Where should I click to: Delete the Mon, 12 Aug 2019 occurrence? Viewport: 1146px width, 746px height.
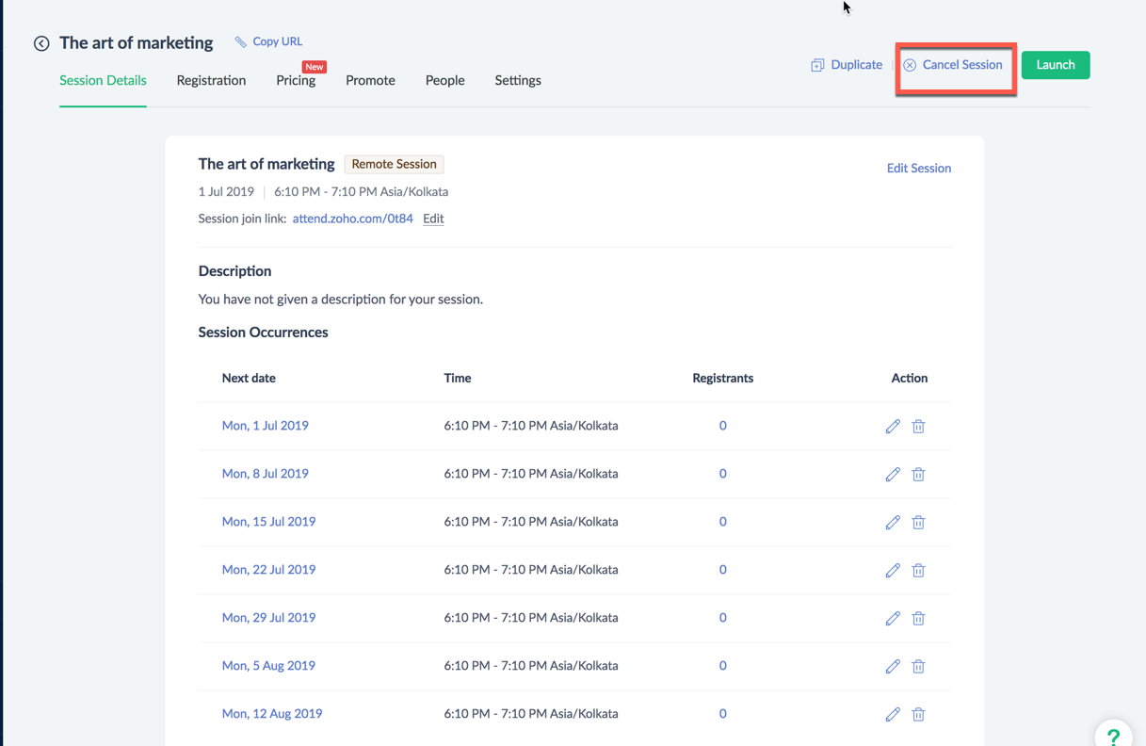[918, 715]
